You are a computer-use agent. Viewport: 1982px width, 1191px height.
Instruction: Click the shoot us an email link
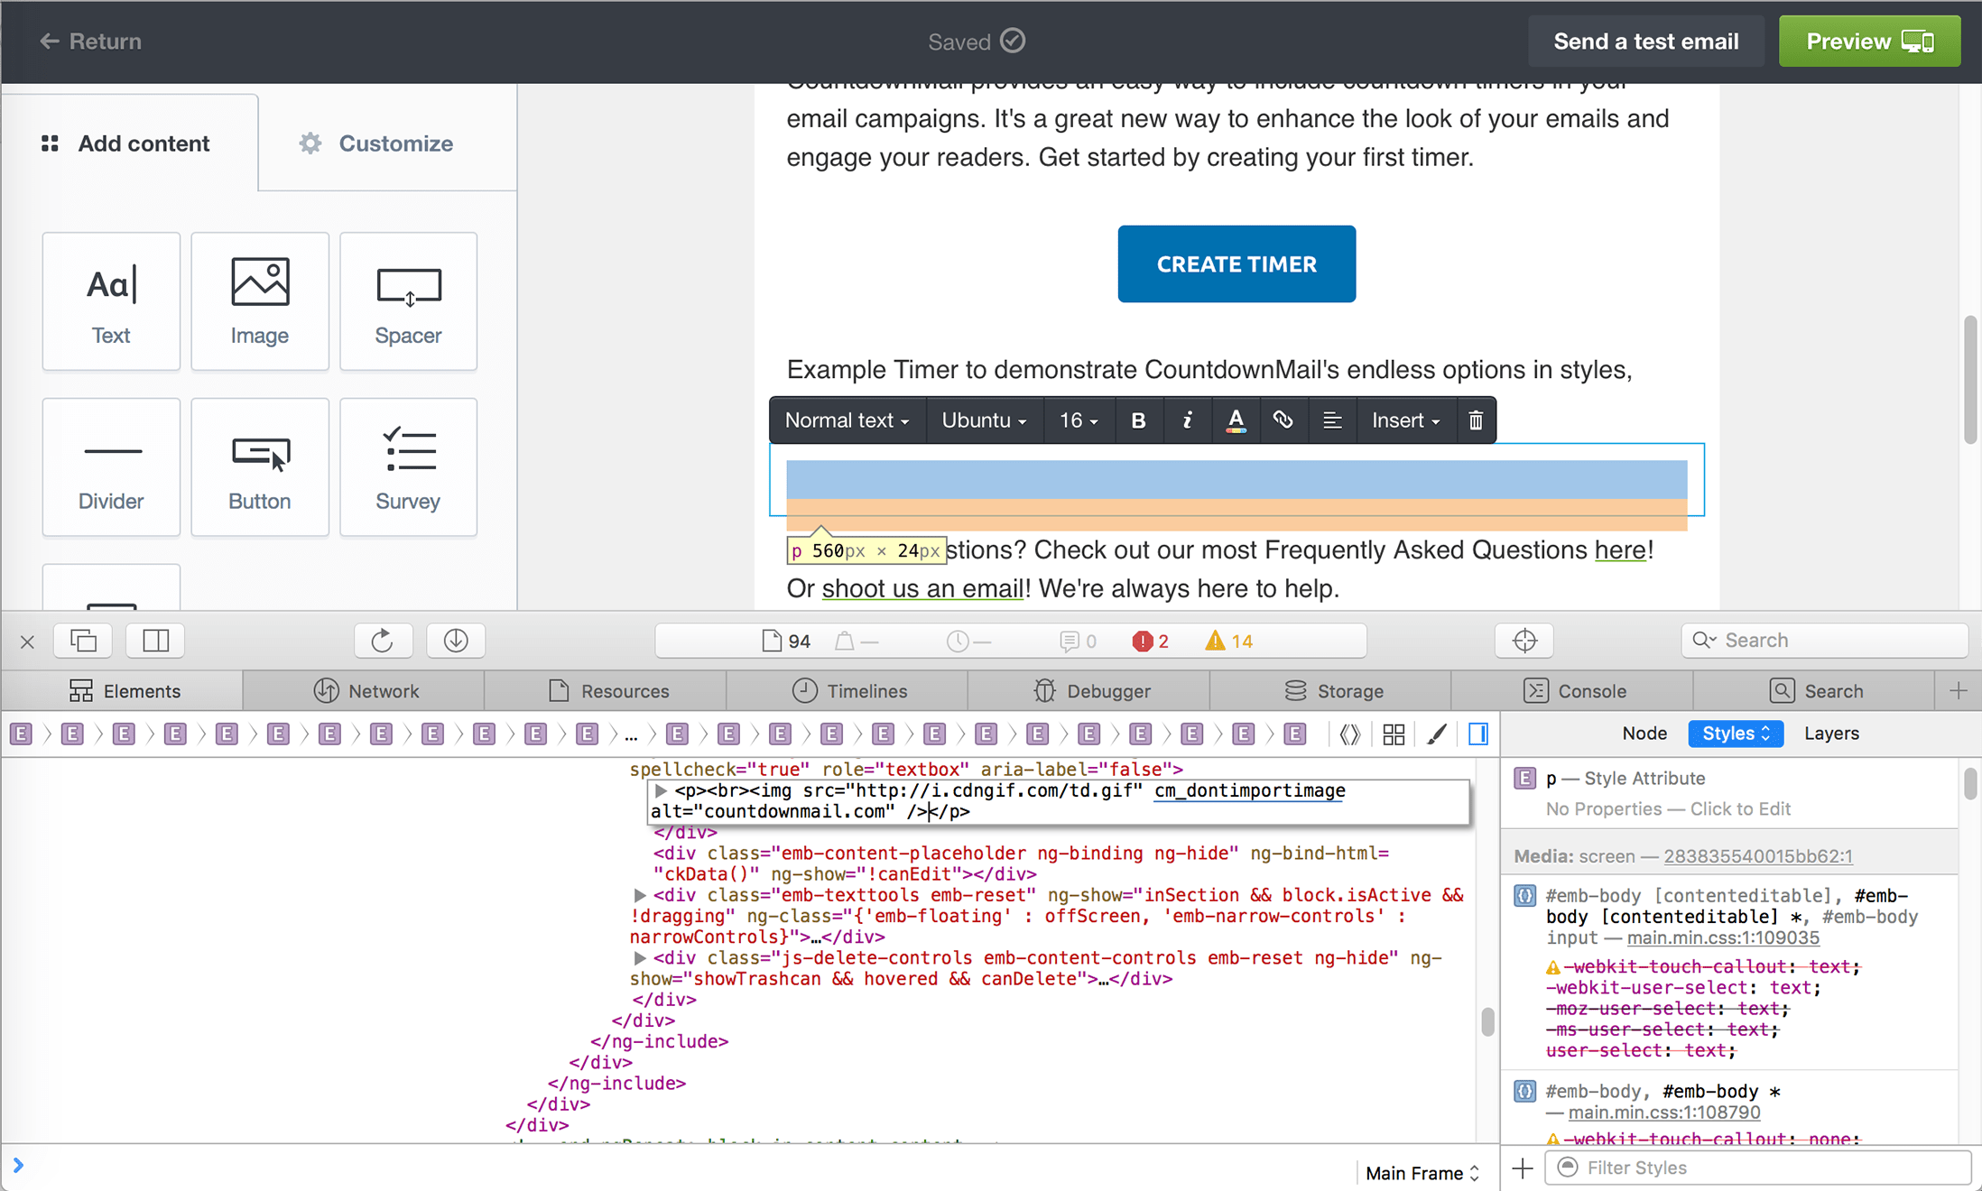[922, 587]
